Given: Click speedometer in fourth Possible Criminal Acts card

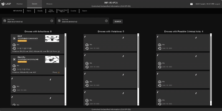Looking at the screenshot, I should click(160, 100).
